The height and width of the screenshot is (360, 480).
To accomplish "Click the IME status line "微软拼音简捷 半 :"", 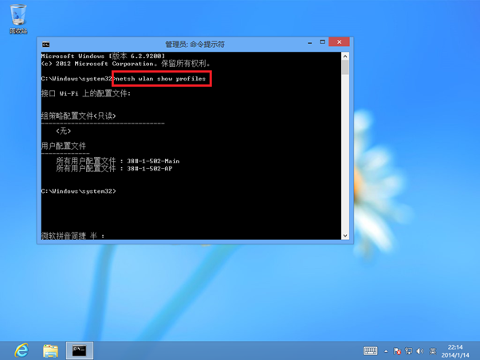I will (x=73, y=236).
